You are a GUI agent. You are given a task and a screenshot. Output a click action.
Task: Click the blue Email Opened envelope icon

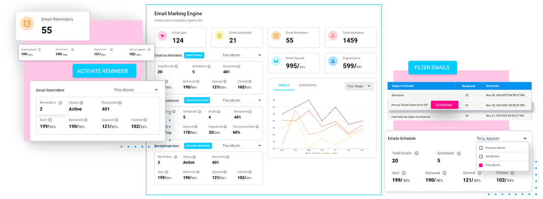tap(276, 61)
